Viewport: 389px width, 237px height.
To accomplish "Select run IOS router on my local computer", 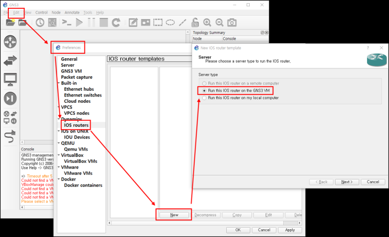I will tap(240, 98).
